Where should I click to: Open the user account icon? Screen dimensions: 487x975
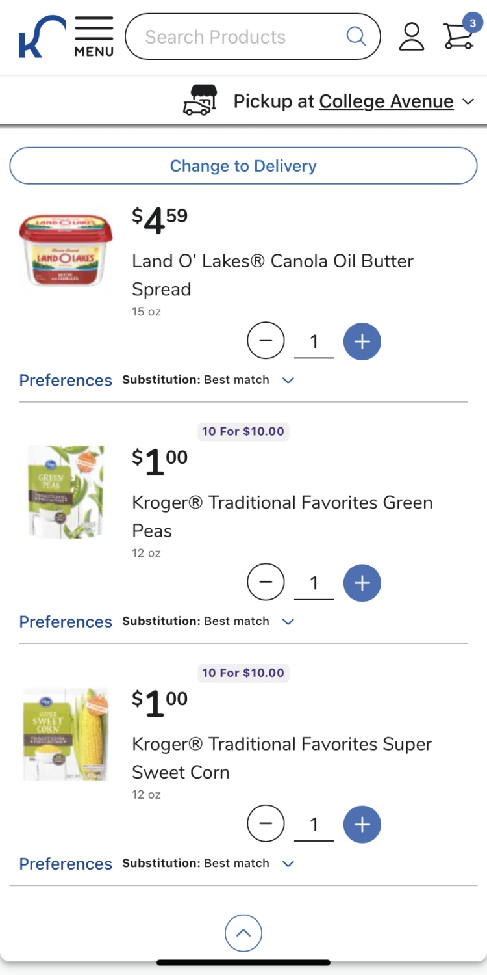(411, 36)
